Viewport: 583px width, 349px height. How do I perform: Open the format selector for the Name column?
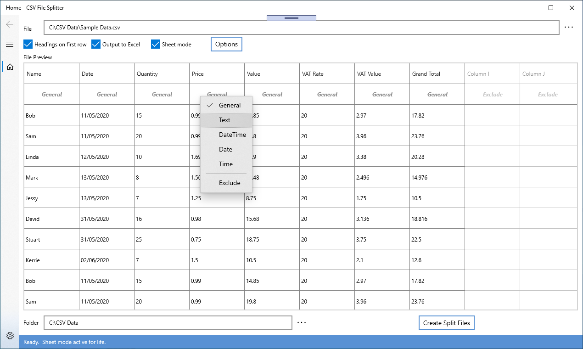click(x=51, y=94)
